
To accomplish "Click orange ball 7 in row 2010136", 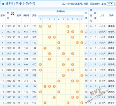I will pyautogui.click(x=72, y=70).
